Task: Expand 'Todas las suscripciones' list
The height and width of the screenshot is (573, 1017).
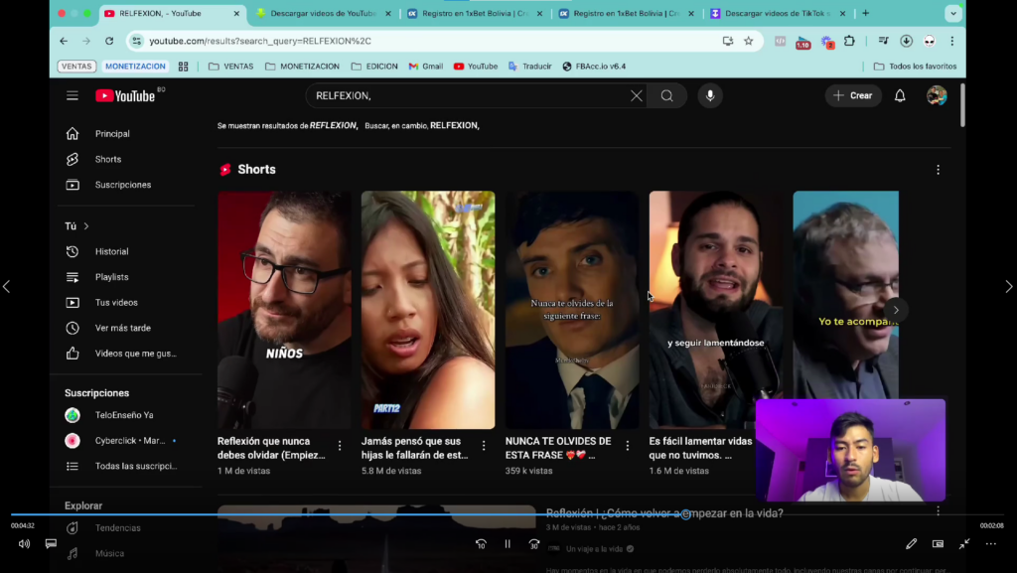Action: tap(121, 466)
